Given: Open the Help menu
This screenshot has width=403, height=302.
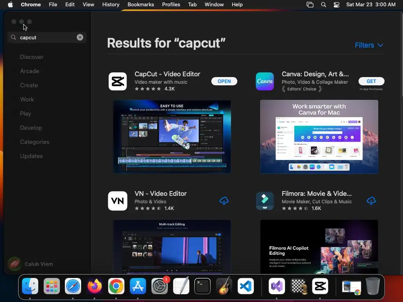Looking at the screenshot, I should 237,5.
